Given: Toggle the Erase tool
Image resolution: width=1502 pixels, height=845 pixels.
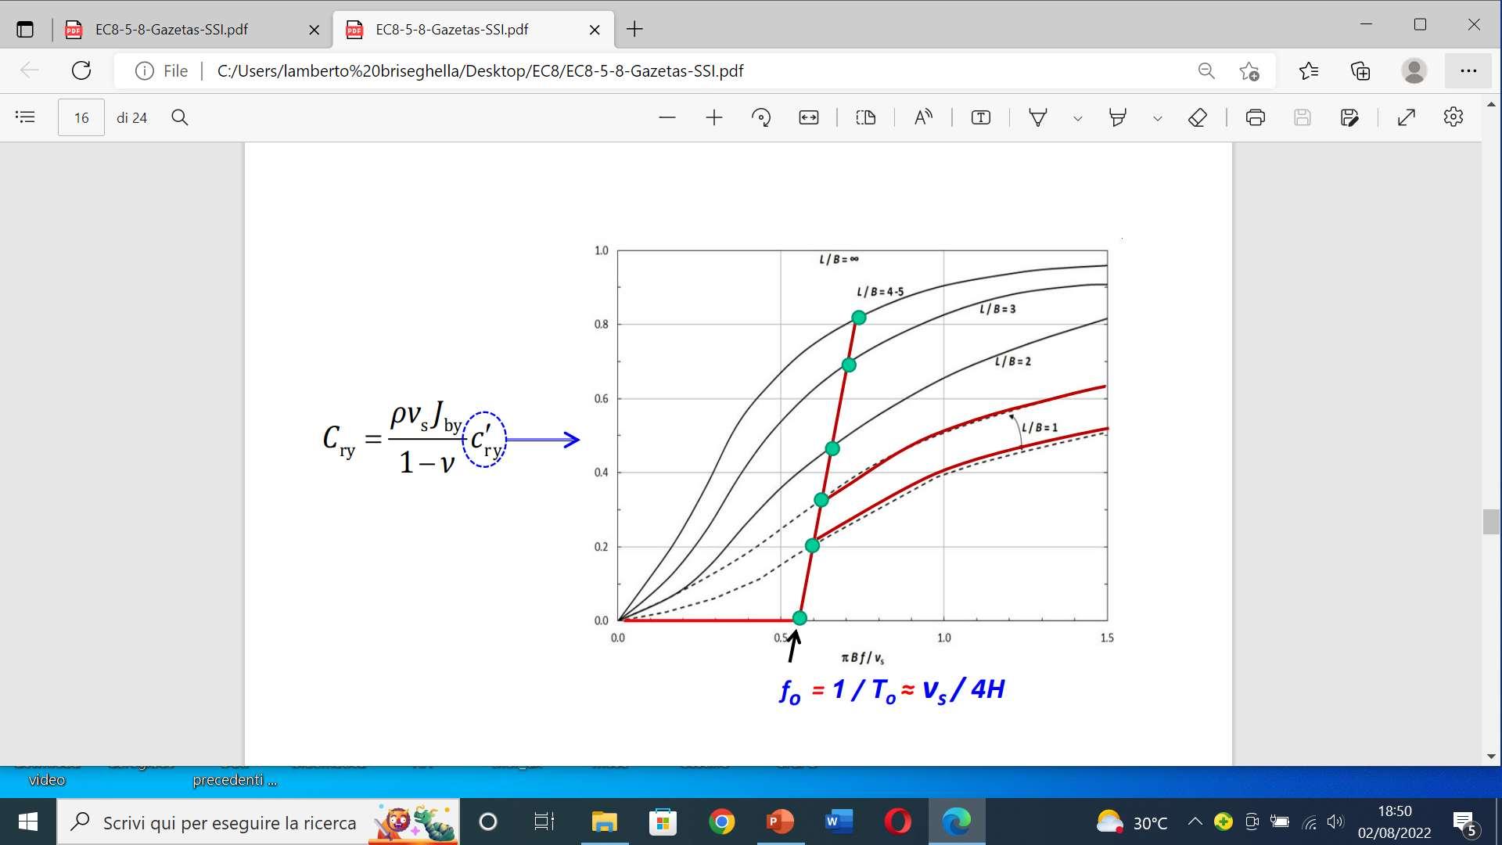Looking at the screenshot, I should pos(1198,117).
